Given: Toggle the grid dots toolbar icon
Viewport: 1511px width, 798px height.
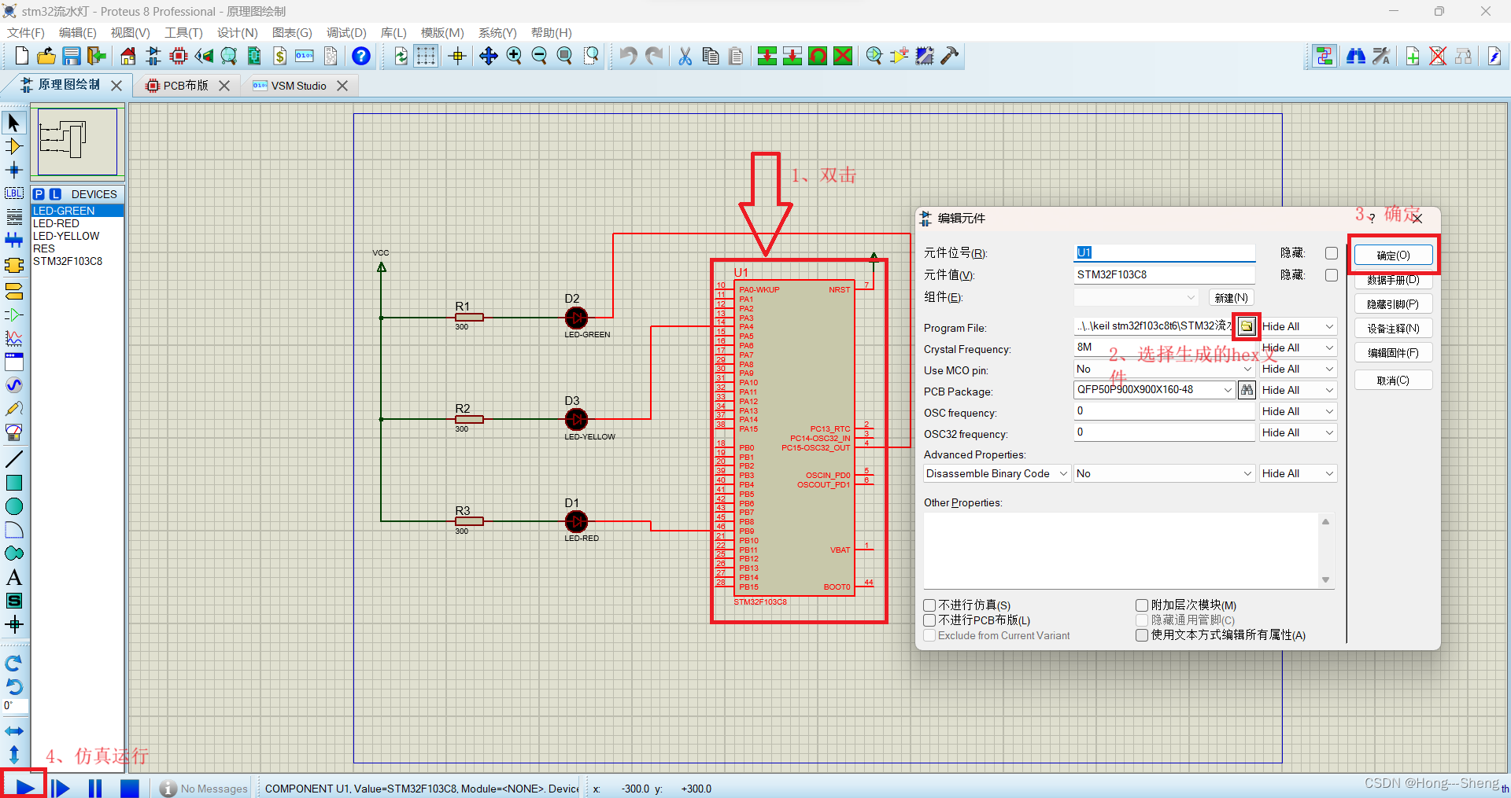Looking at the screenshot, I should point(426,56).
